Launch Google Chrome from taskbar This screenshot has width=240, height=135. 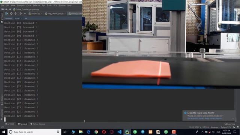pos(96,132)
